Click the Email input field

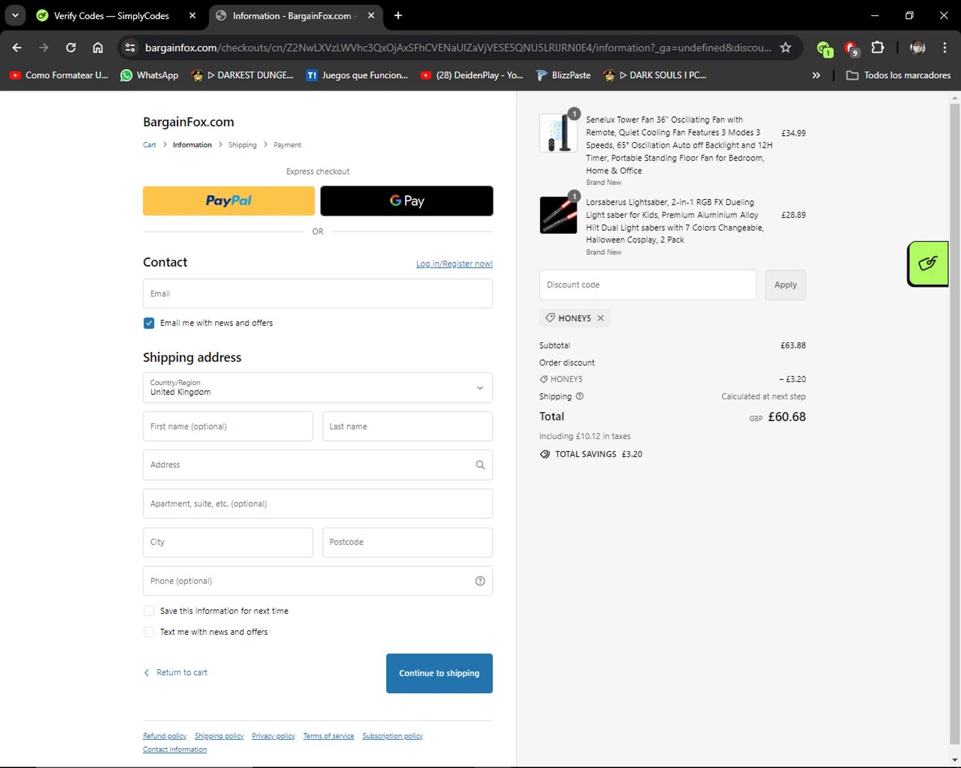click(318, 294)
